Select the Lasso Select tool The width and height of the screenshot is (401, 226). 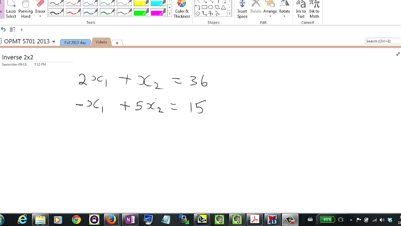pos(11,9)
